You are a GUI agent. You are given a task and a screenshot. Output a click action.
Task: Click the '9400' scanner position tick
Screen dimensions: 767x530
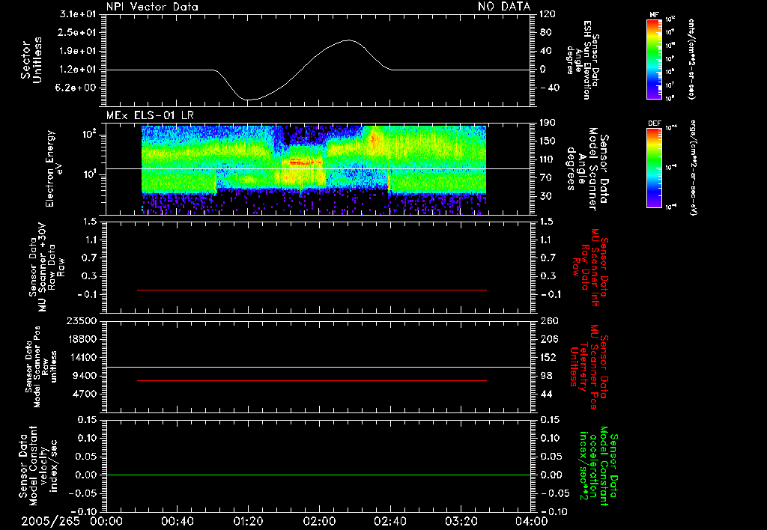[84, 376]
